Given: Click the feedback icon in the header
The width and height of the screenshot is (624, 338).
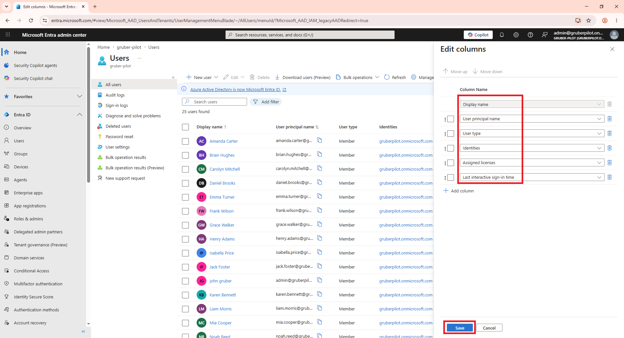Looking at the screenshot, I should point(545,35).
